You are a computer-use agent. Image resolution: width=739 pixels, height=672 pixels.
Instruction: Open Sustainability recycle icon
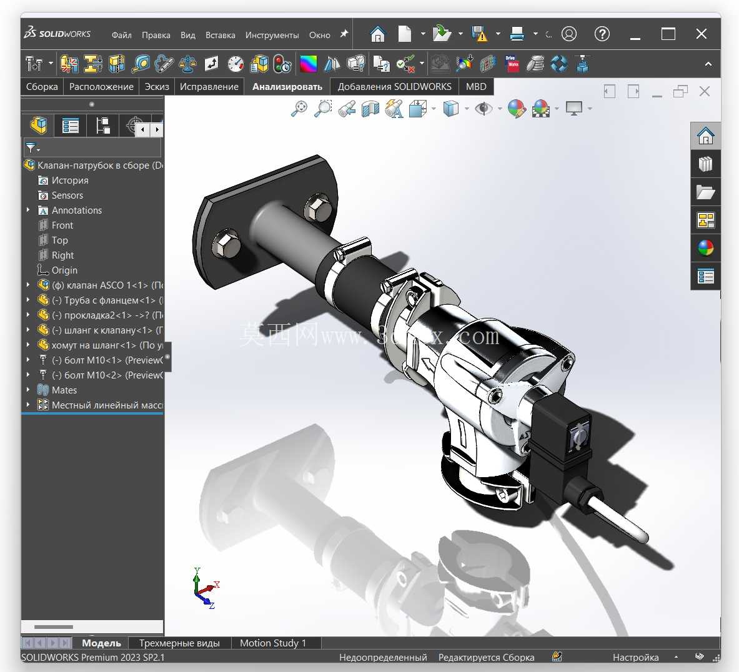(x=559, y=64)
